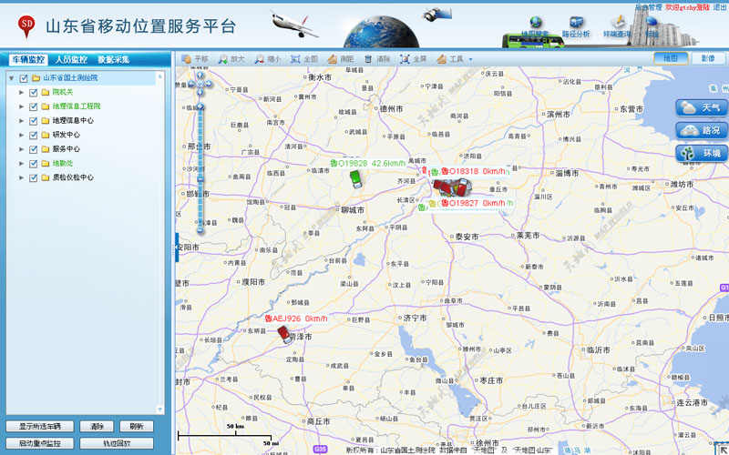Click zoom-out button below zoom slider
Screen dimensions: 729x455
tap(200, 230)
